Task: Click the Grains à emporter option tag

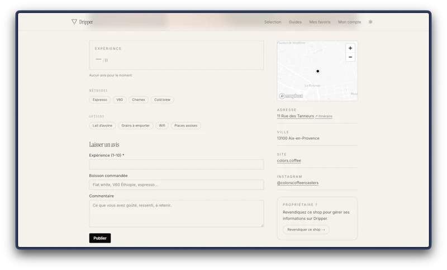Action: 135,126
